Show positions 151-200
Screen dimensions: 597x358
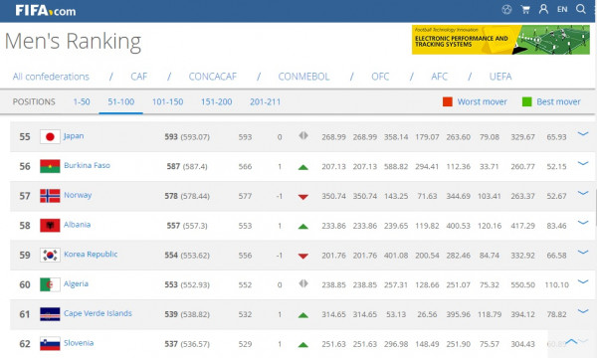pos(216,102)
